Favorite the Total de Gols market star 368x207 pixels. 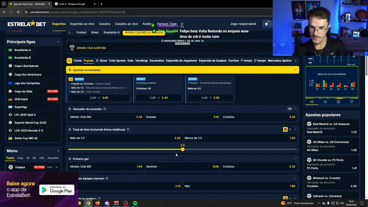70,130
